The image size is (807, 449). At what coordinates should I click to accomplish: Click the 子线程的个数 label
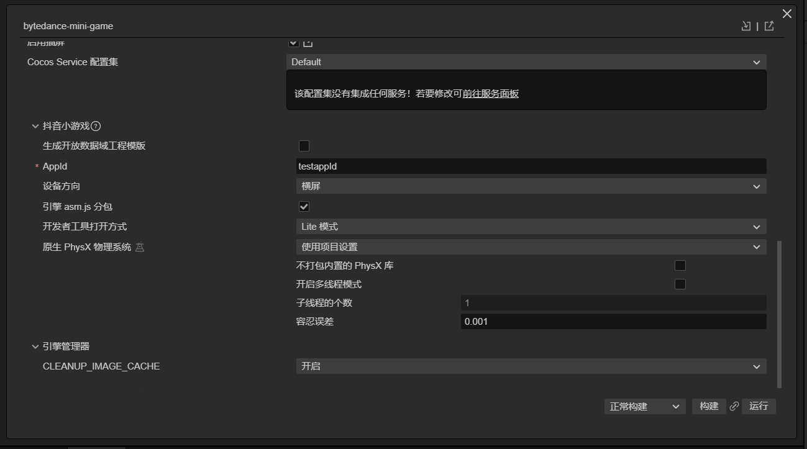324,303
